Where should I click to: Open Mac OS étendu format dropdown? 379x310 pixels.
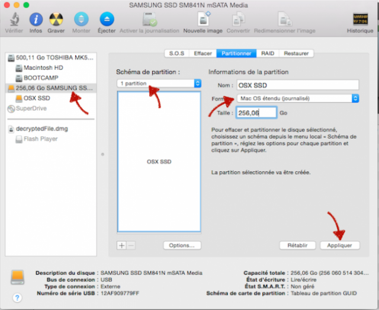click(x=298, y=98)
